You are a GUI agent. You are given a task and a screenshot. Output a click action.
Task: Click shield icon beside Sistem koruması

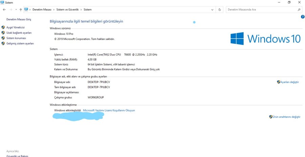pos(3,38)
